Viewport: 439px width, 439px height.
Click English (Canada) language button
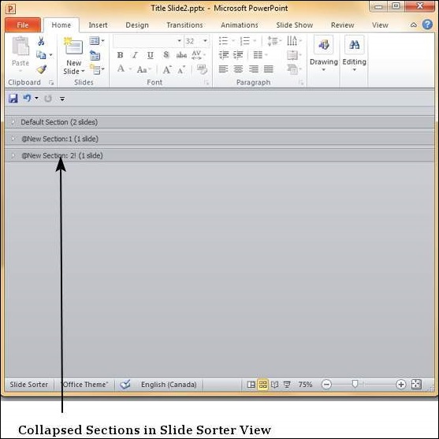tap(169, 385)
